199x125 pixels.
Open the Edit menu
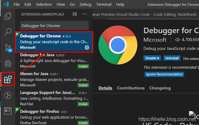pos(28,5)
